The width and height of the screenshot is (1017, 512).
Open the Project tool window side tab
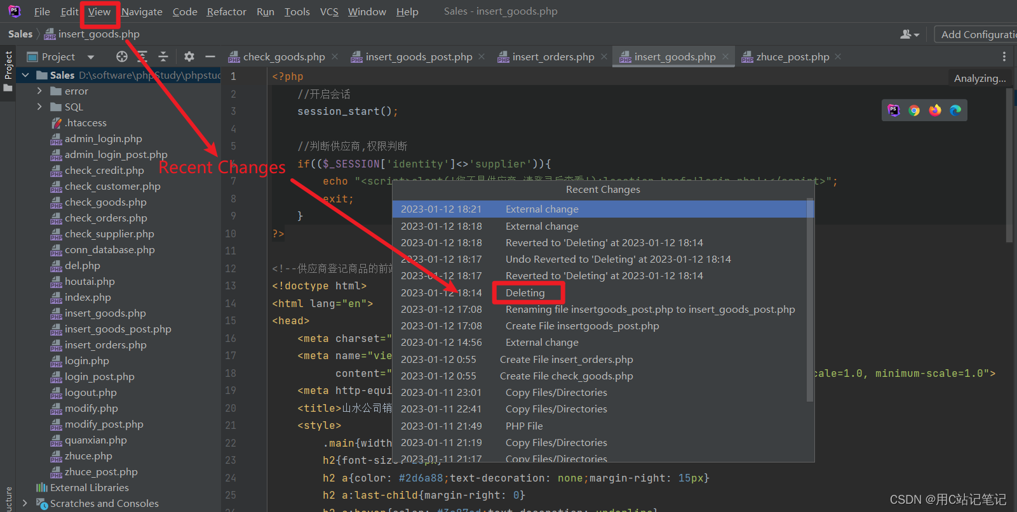(8, 71)
